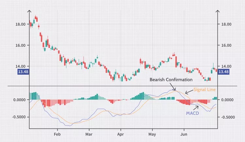This screenshot has width=245, height=142.
Task: Select the Jun month label
Action: [x=184, y=134]
